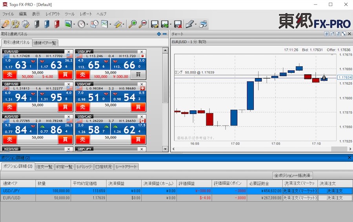Click 売 sell button on USD/CHF tile
The height and width of the screenshot is (222, 353).
tap(83, 107)
